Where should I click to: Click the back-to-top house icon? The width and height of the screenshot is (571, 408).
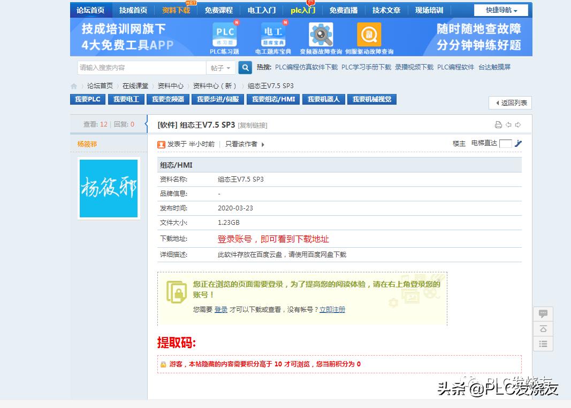(x=543, y=329)
